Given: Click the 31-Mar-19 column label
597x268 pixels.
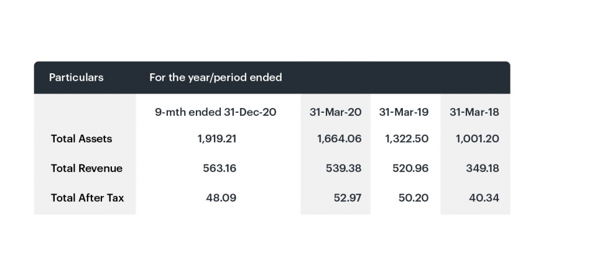Looking at the screenshot, I should point(403,112).
